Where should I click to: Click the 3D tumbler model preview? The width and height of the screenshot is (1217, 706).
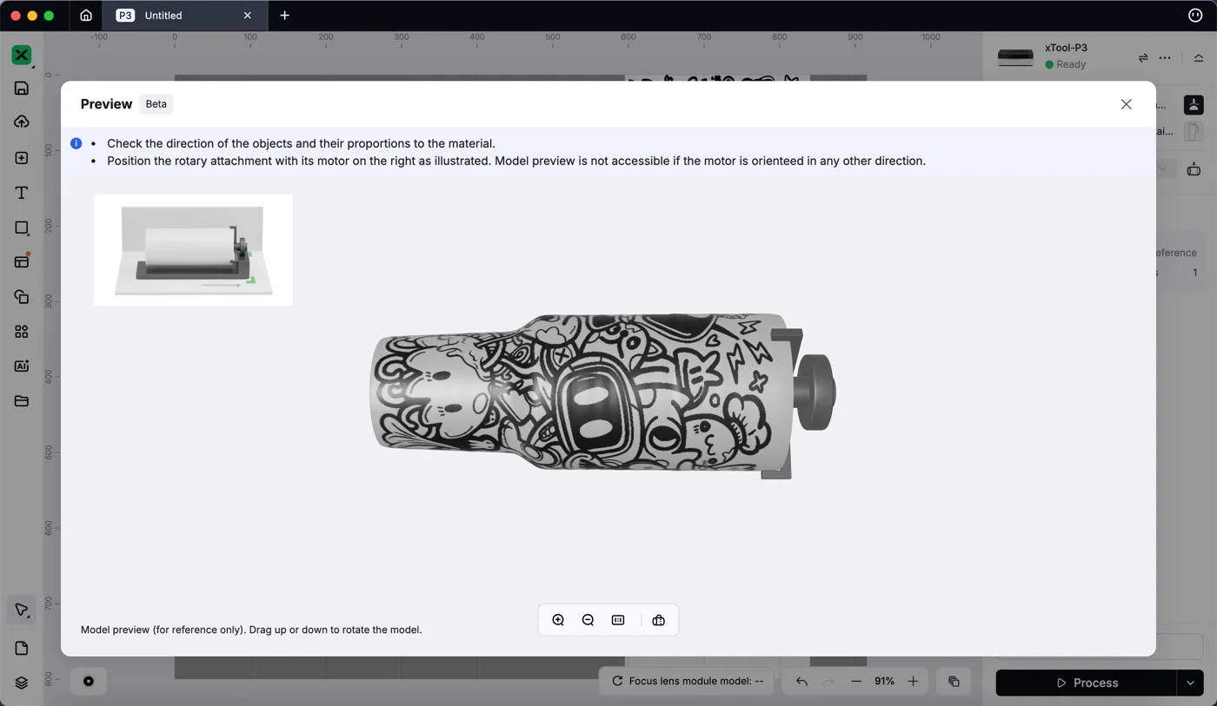click(604, 395)
